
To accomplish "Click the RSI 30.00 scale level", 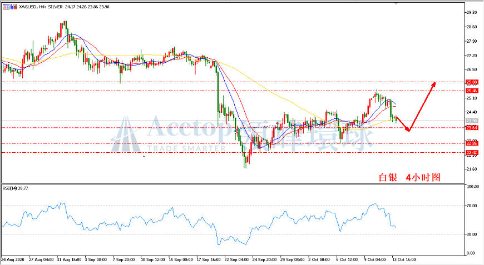I will pyautogui.click(x=473, y=234).
